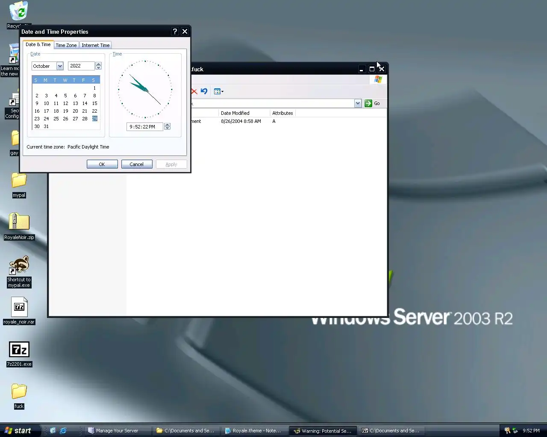Expand the month dropdown showing October
The height and width of the screenshot is (437, 547).
pos(60,66)
